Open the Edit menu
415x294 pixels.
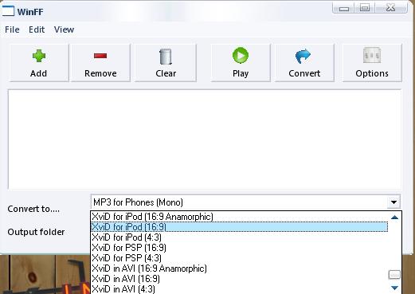pyautogui.click(x=37, y=29)
